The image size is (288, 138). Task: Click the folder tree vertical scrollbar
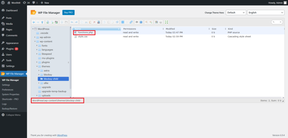point(71,59)
